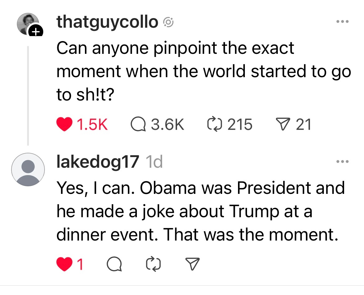The width and height of the screenshot is (364, 295).
Task: Repost lakedog17's reply
Action: click(x=153, y=265)
